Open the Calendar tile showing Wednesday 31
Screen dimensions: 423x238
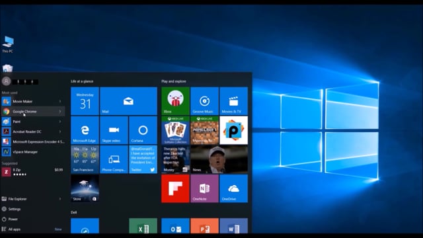coord(85,101)
